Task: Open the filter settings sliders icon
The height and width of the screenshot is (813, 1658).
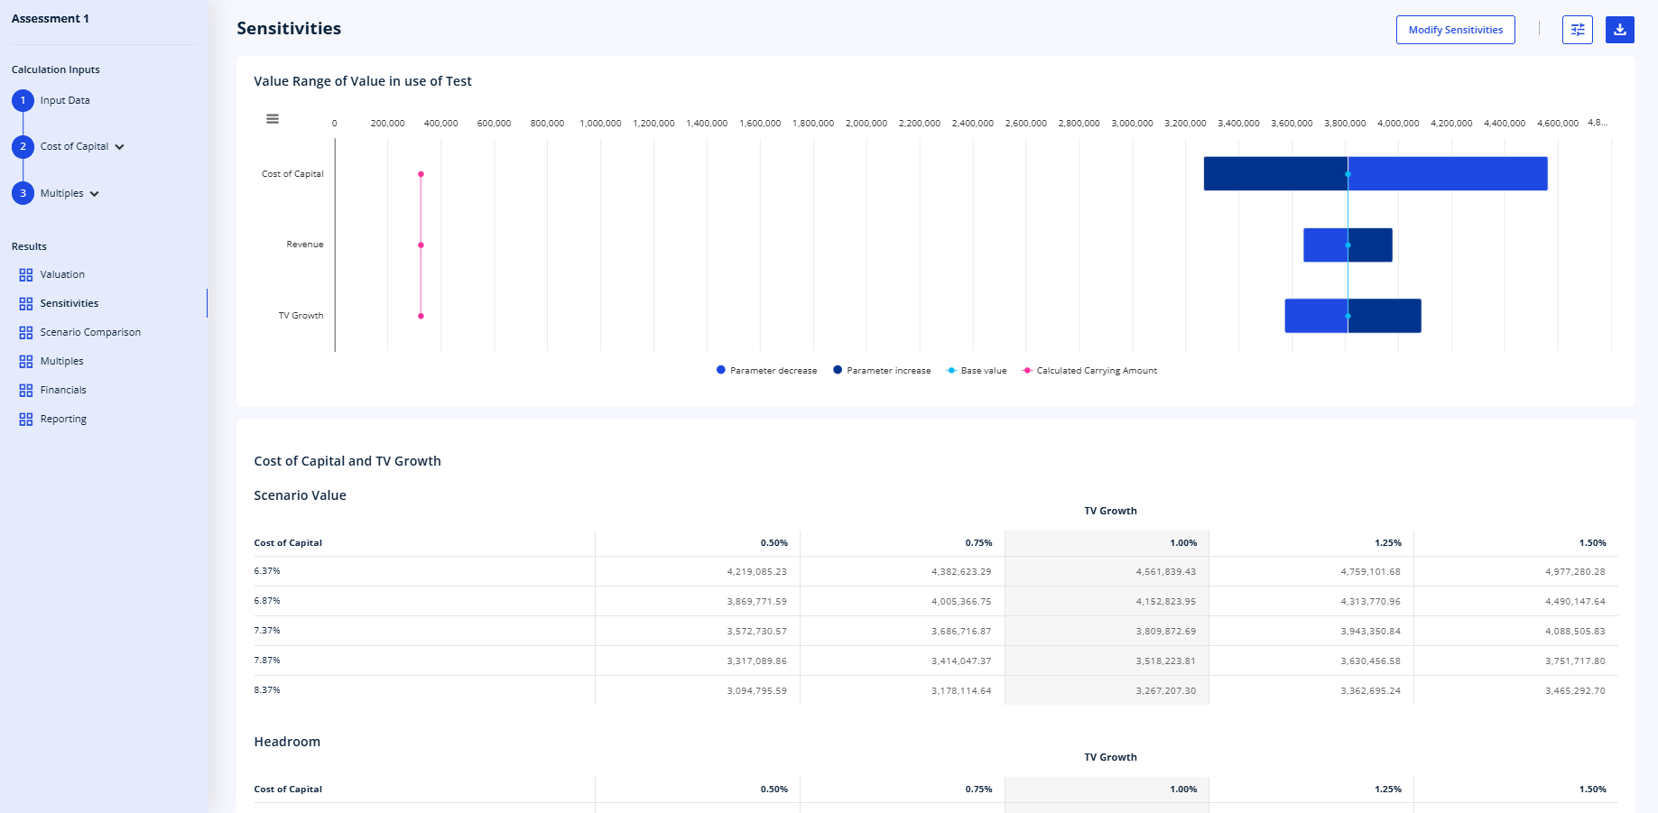Action: pos(1578,30)
